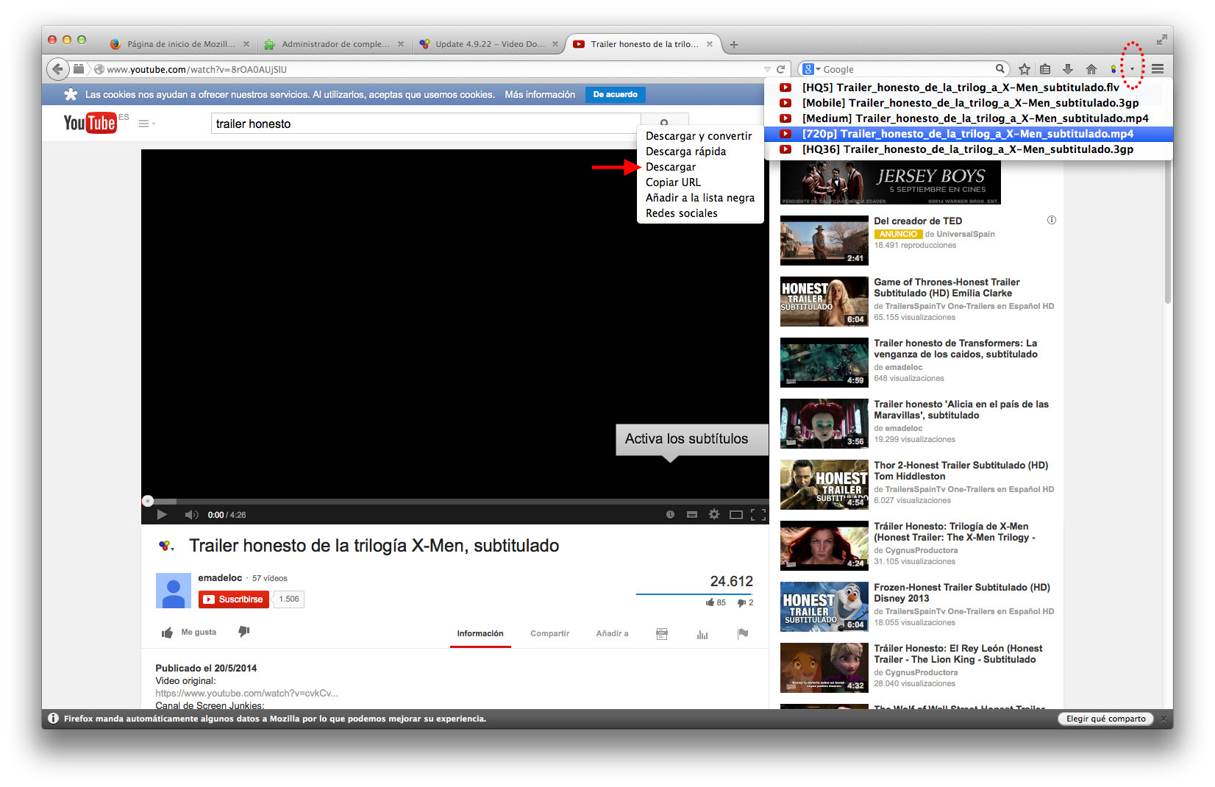Open the Google search engine selector dropdown
Image resolution: width=1215 pixels, height=787 pixels.
810,69
